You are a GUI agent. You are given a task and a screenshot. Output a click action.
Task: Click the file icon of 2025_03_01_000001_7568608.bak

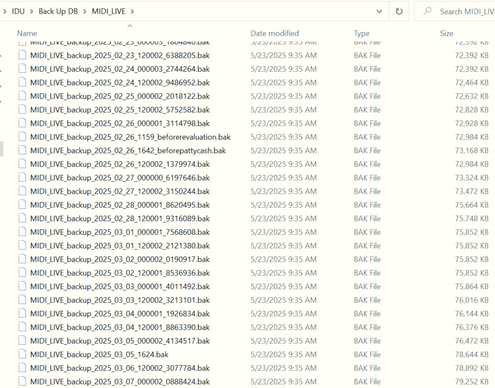(x=22, y=231)
